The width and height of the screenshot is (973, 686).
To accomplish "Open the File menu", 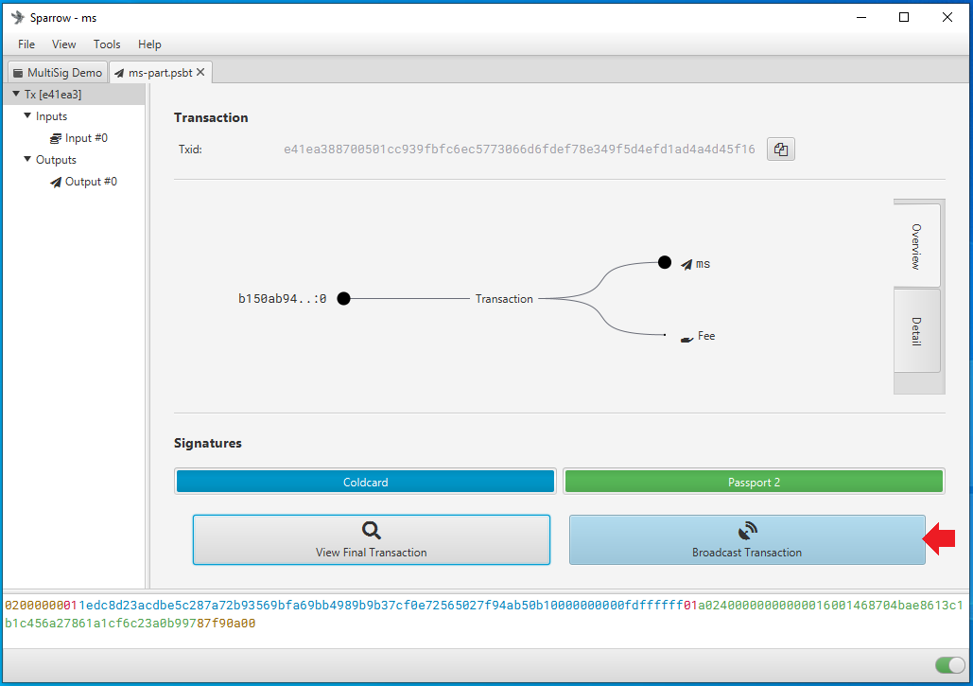I will pos(26,44).
